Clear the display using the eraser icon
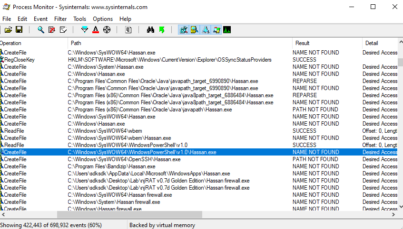The height and width of the screenshot is (229, 403). point(63,30)
